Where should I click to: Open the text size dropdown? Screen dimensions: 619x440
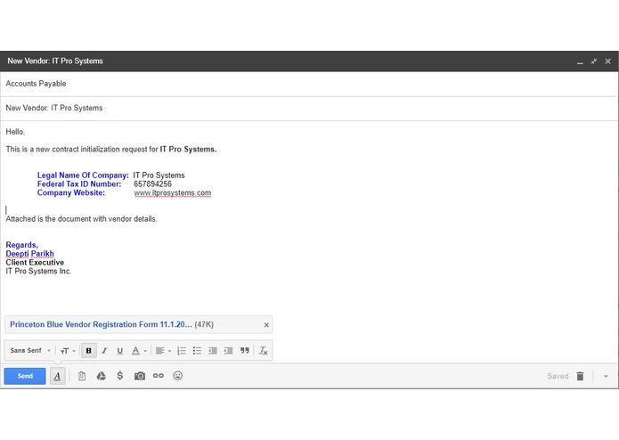pyautogui.click(x=68, y=350)
